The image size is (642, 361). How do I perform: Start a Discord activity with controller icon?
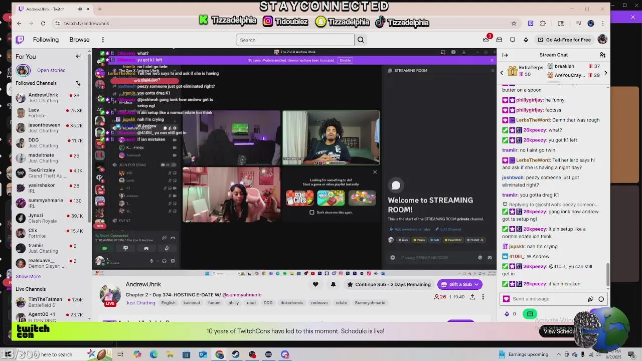coord(146,248)
